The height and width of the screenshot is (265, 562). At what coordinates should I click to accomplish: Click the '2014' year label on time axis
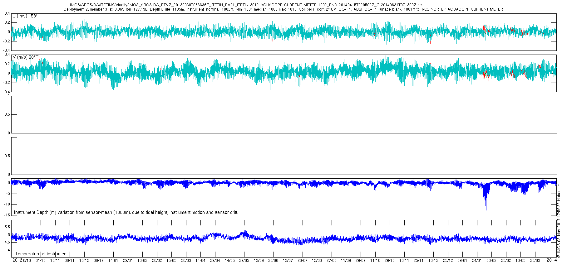click(x=552, y=260)
